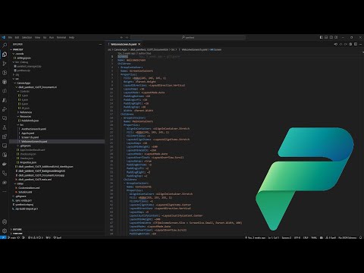Collapse the Controls folder
Image resolution: width=364 pixels, height=273 pixels.
click(x=24, y=91)
